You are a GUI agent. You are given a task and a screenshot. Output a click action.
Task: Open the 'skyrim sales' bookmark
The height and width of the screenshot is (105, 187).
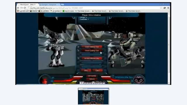coord(68,11)
